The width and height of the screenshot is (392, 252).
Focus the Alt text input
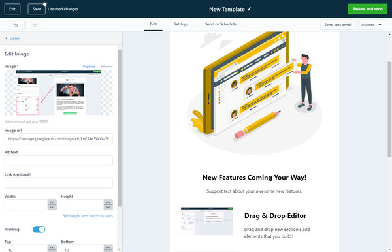pos(59,161)
